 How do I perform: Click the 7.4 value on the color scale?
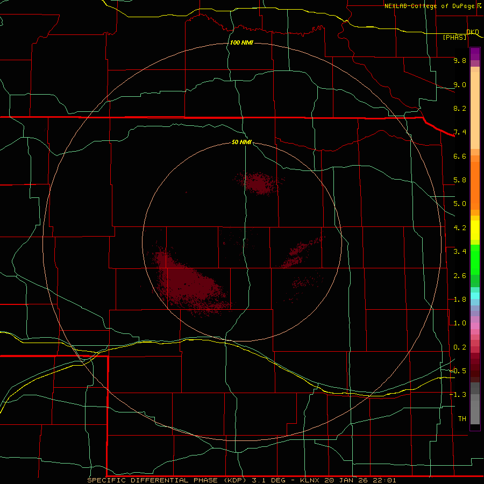pyautogui.click(x=460, y=132)
